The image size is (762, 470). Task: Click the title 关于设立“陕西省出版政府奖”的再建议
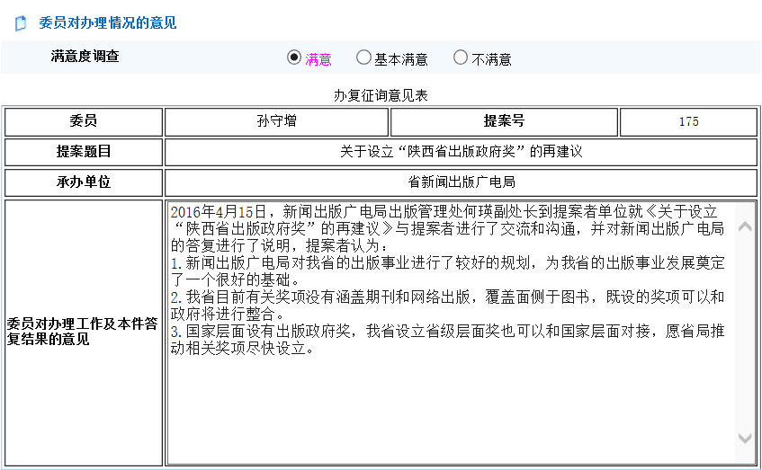[x=461, y=152]
